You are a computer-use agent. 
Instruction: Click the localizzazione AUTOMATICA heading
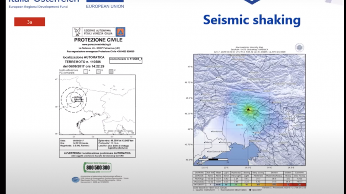[83, 57]
